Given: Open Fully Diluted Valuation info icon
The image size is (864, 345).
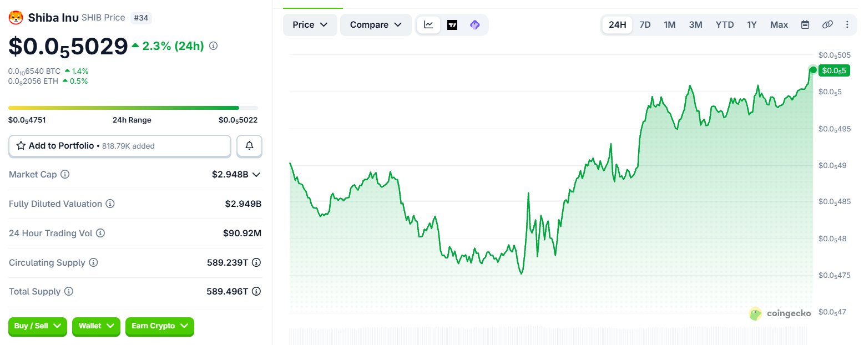Looking at the screenshot, I should pyautogui.click(x=110, y=204).
